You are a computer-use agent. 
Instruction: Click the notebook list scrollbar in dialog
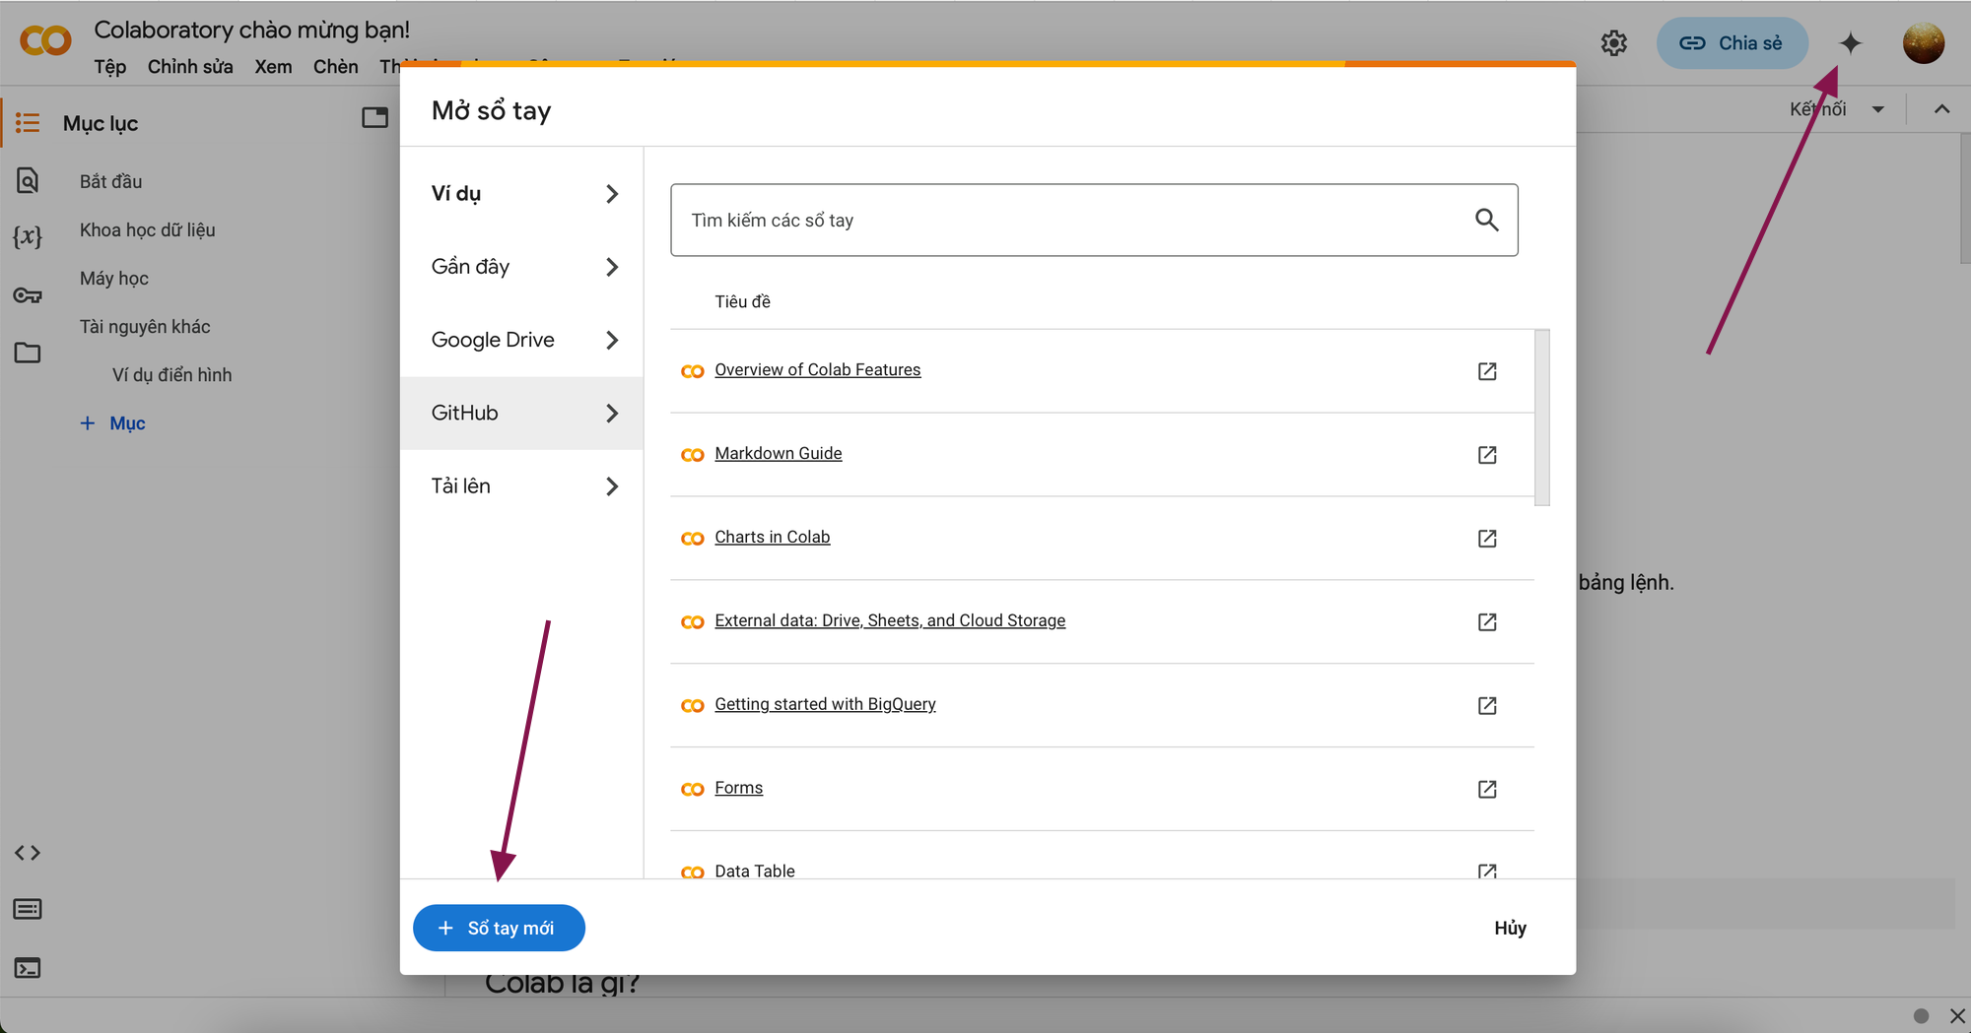(1542, 418)
